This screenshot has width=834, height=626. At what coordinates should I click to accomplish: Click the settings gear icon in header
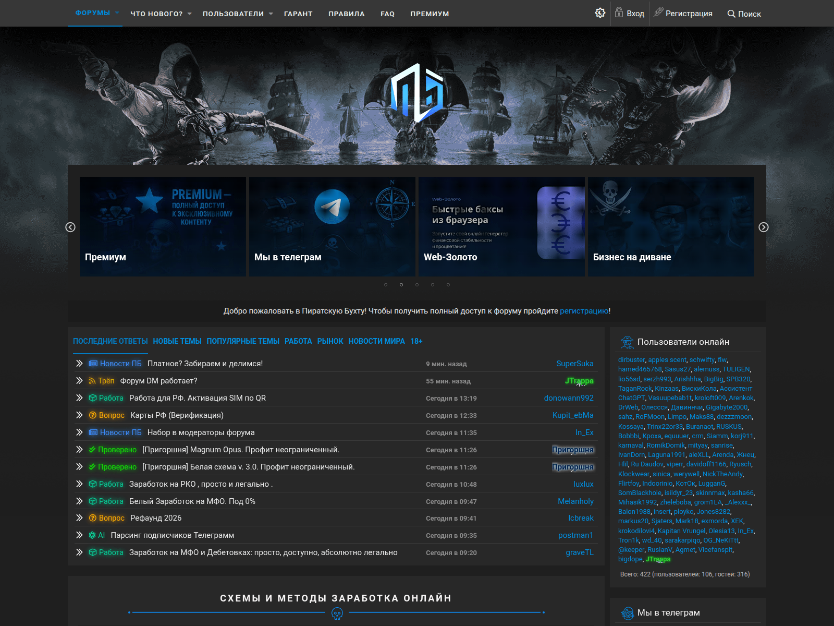(600, 13)
